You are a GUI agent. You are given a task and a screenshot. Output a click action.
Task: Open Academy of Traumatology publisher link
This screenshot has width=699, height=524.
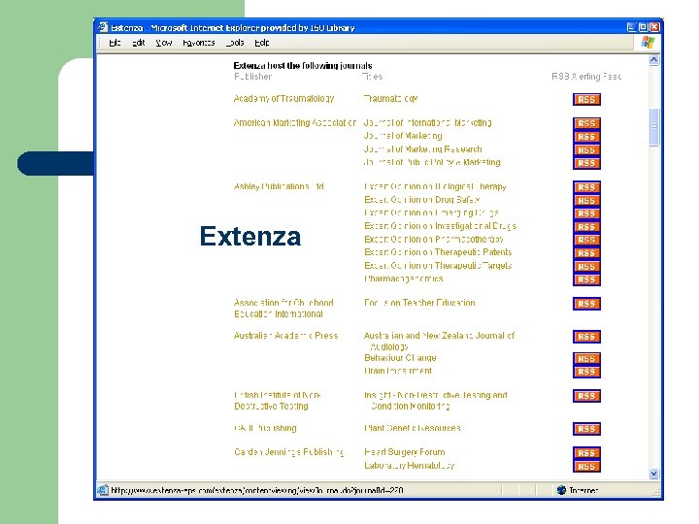[283, 98]
